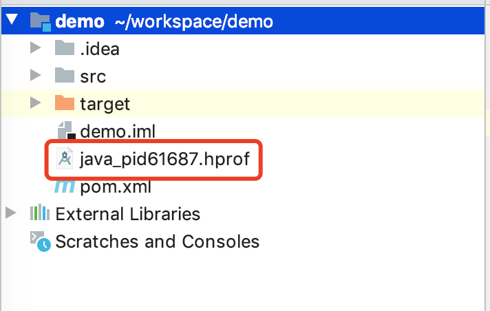Click the demo module folder icon
This screenshot has height=311, width=490.
[41, 21]
